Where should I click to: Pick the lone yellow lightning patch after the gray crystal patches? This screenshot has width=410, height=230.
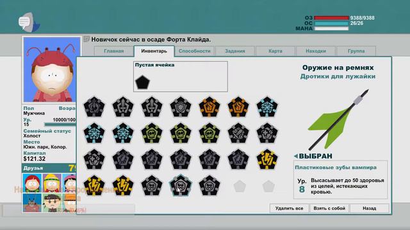(266, 159)
